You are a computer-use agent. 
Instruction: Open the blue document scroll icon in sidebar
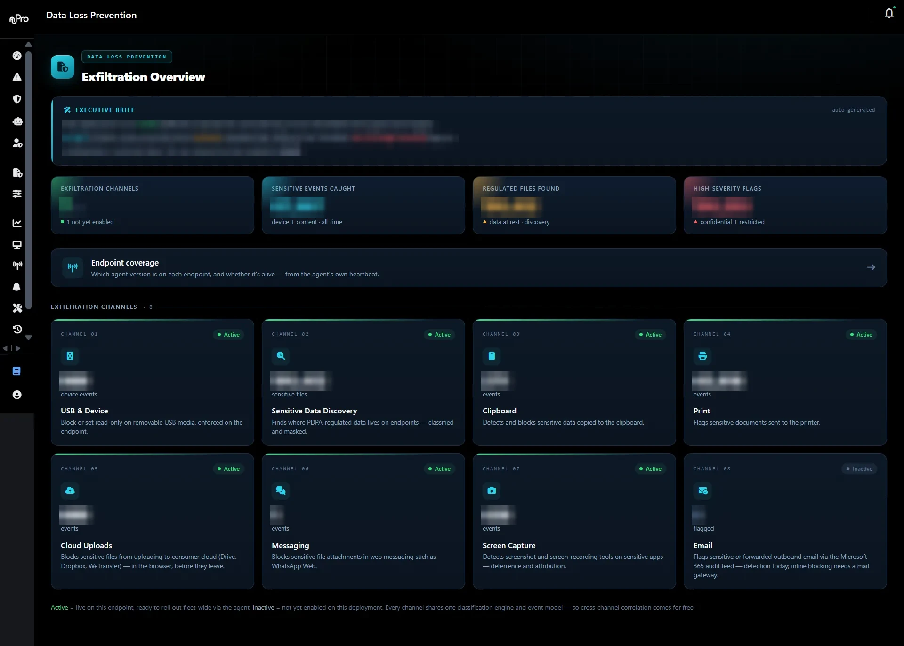16,371
